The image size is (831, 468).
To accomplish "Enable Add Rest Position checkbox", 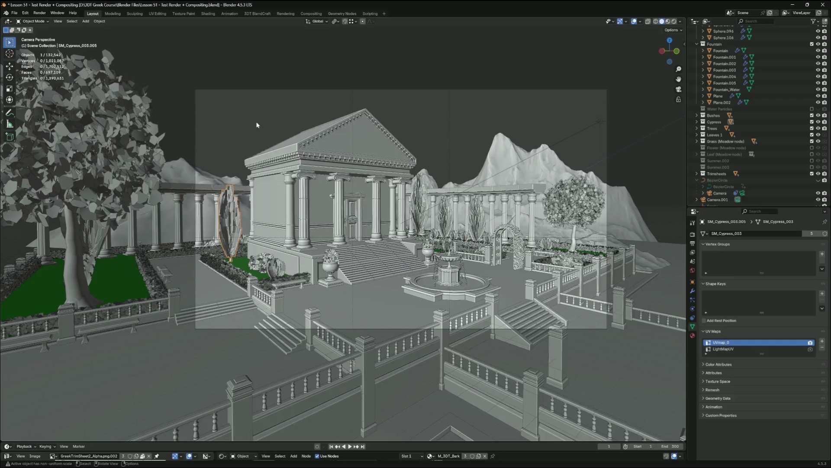I will [704, 321].
